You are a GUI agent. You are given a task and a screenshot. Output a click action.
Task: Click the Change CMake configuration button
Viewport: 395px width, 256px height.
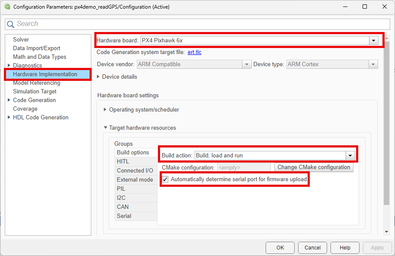click(314, 167)
